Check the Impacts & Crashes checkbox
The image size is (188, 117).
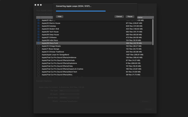click(x=39, y=69)
